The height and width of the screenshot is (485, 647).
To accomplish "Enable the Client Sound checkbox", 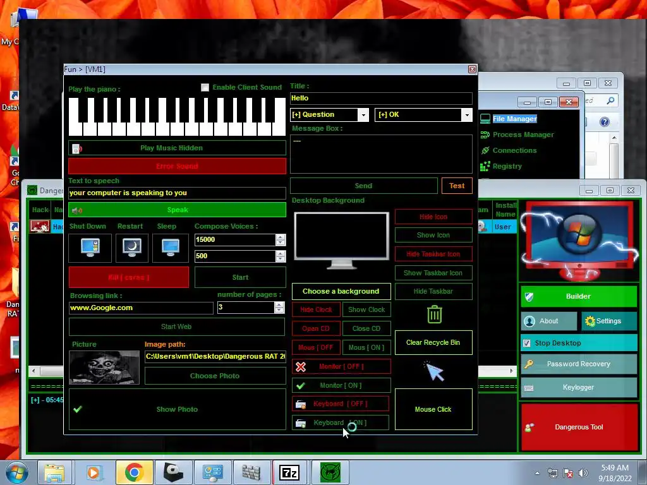I will pyautogui.click(x=205, y=87).
